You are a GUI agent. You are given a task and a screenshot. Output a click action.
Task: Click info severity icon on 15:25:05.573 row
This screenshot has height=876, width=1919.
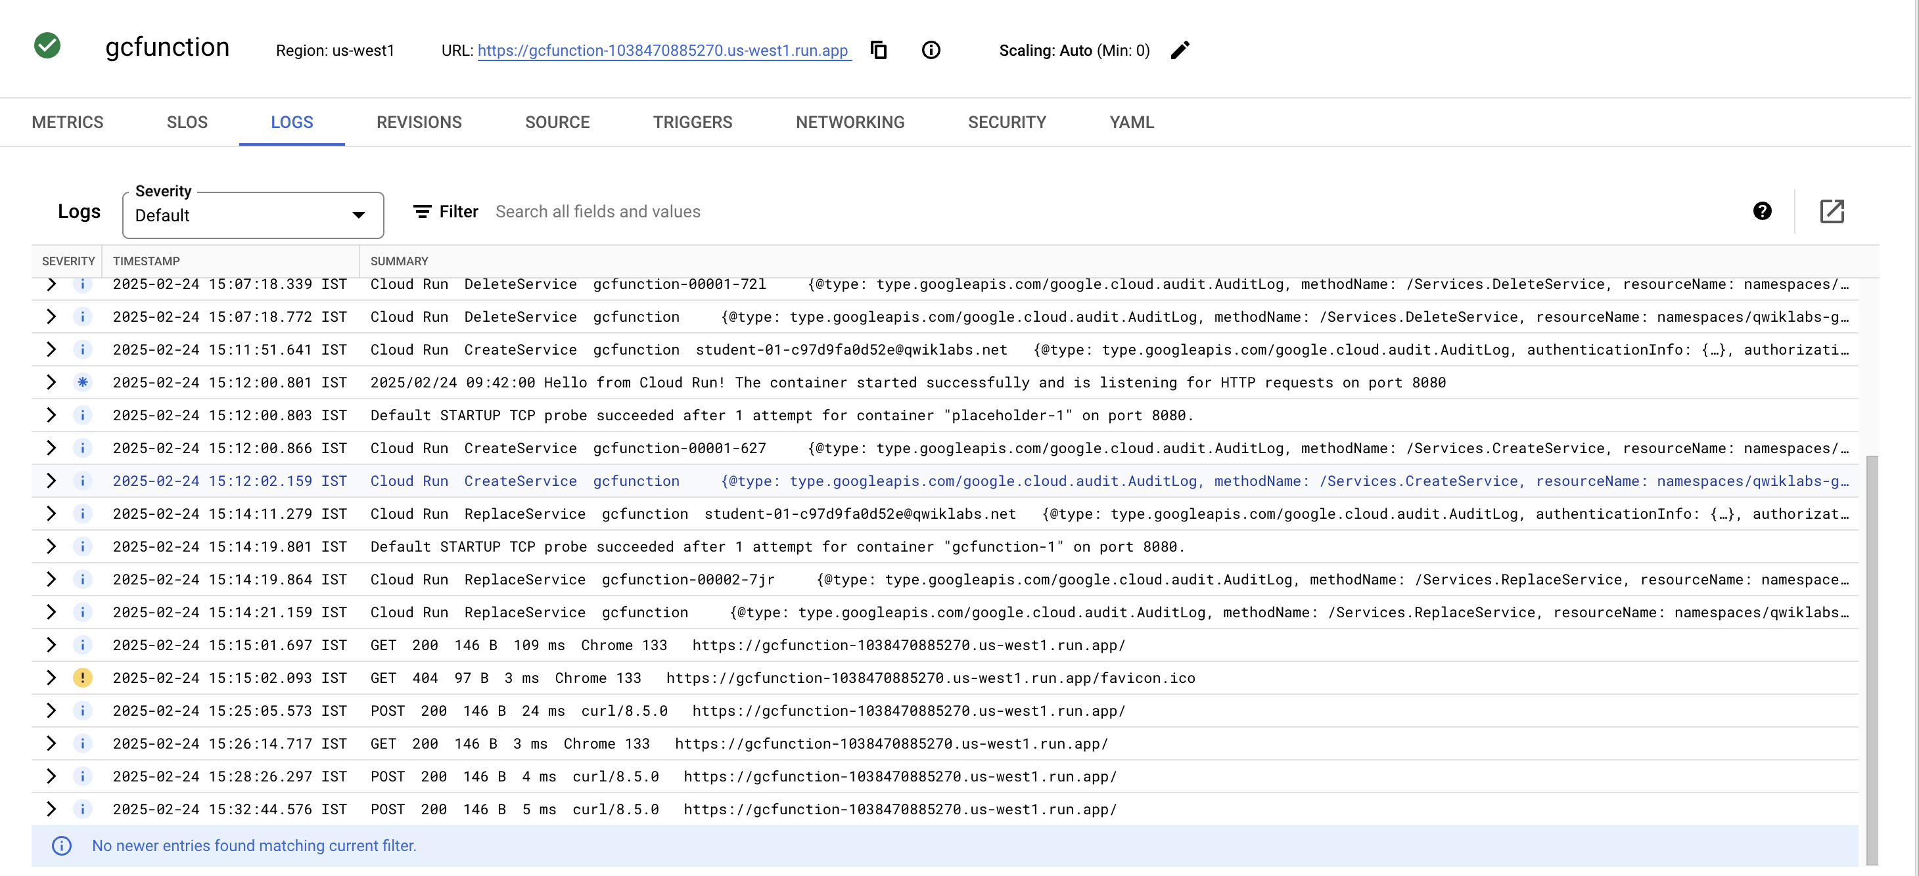[x=83, y=711]
